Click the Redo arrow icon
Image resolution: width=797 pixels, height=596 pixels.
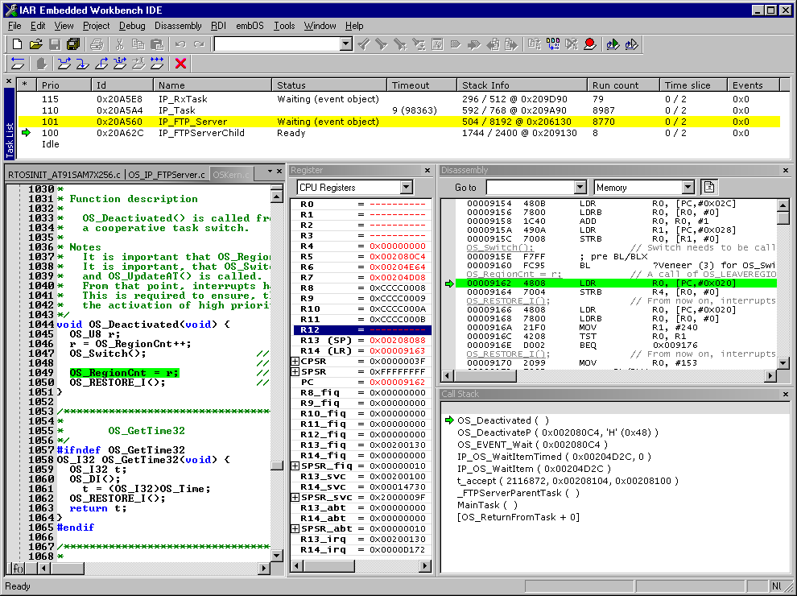[199, 45]
